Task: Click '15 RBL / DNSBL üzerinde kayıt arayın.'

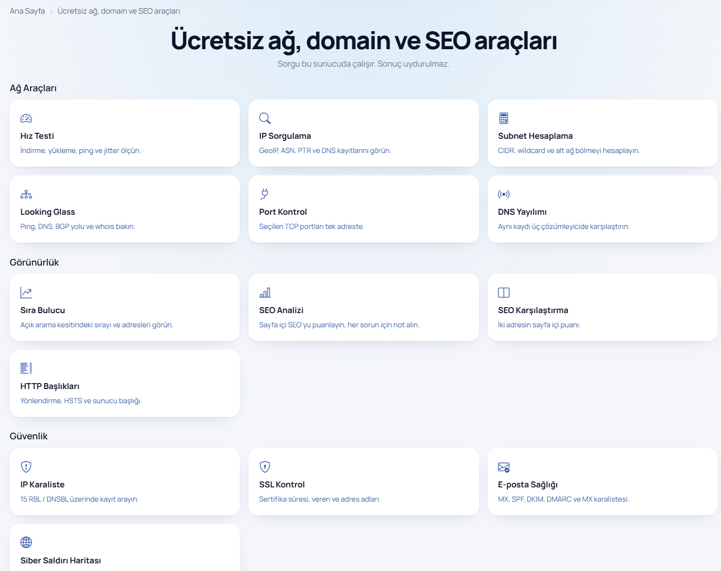Action: click(79, 499)
